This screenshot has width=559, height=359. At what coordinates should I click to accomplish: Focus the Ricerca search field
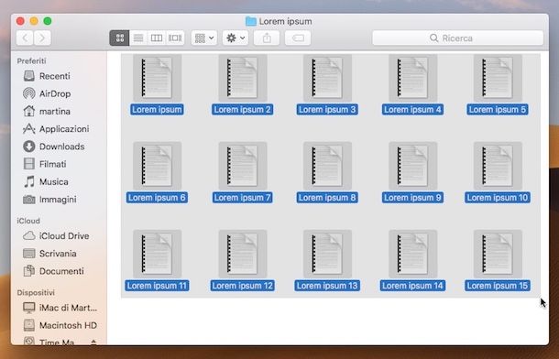click(458, 38)
